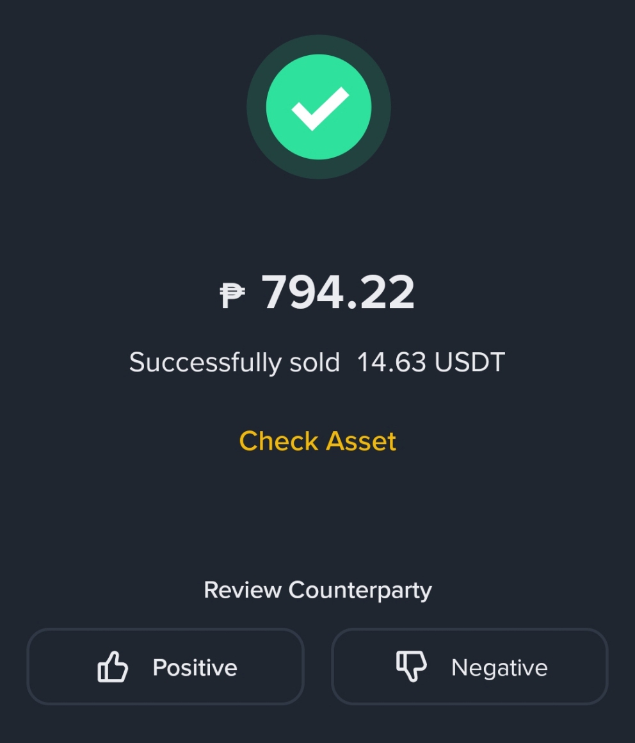Click the USDT currency label
Viewport: 635px width, 743px height.
pos(470,363)
